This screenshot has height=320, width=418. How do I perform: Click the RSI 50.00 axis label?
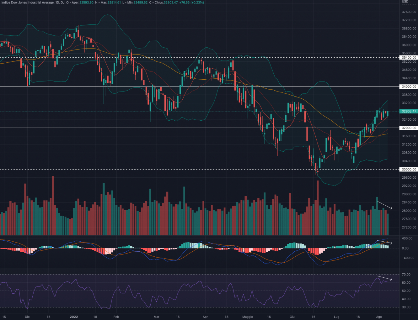coord(406,291)
